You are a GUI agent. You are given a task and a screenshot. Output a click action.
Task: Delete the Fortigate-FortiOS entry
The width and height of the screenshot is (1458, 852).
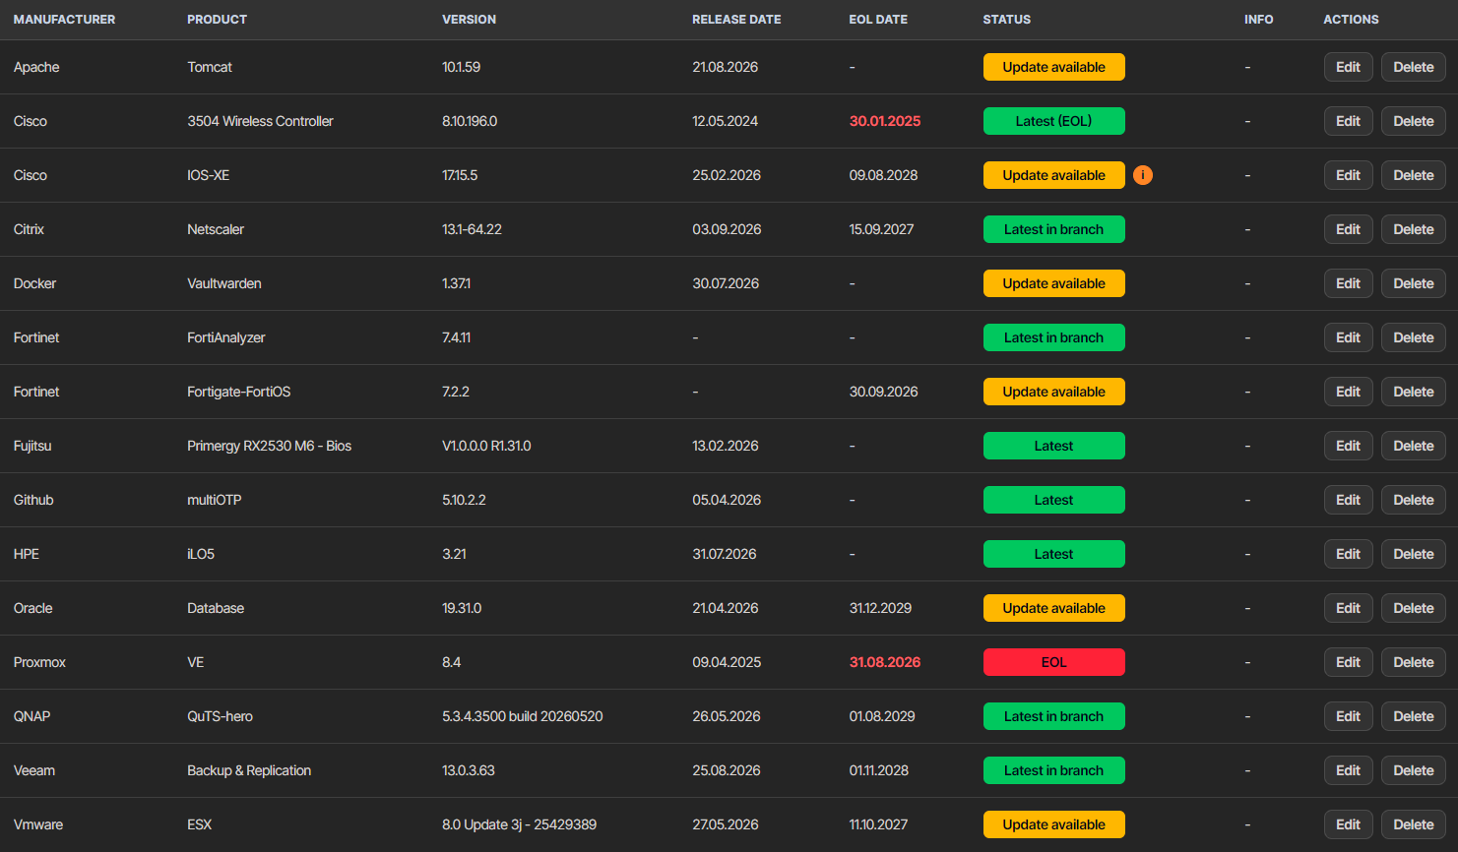click(1414, 392)
